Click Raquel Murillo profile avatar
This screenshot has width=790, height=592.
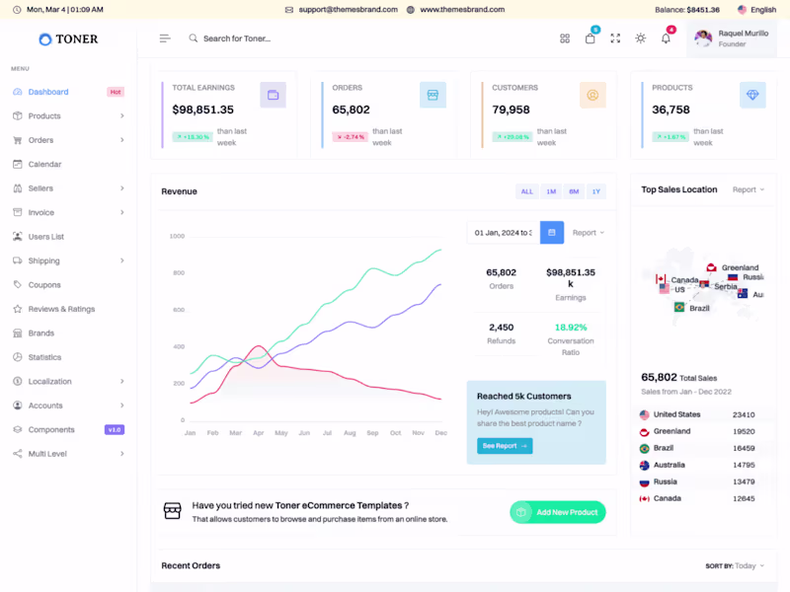tap(703, 38)
